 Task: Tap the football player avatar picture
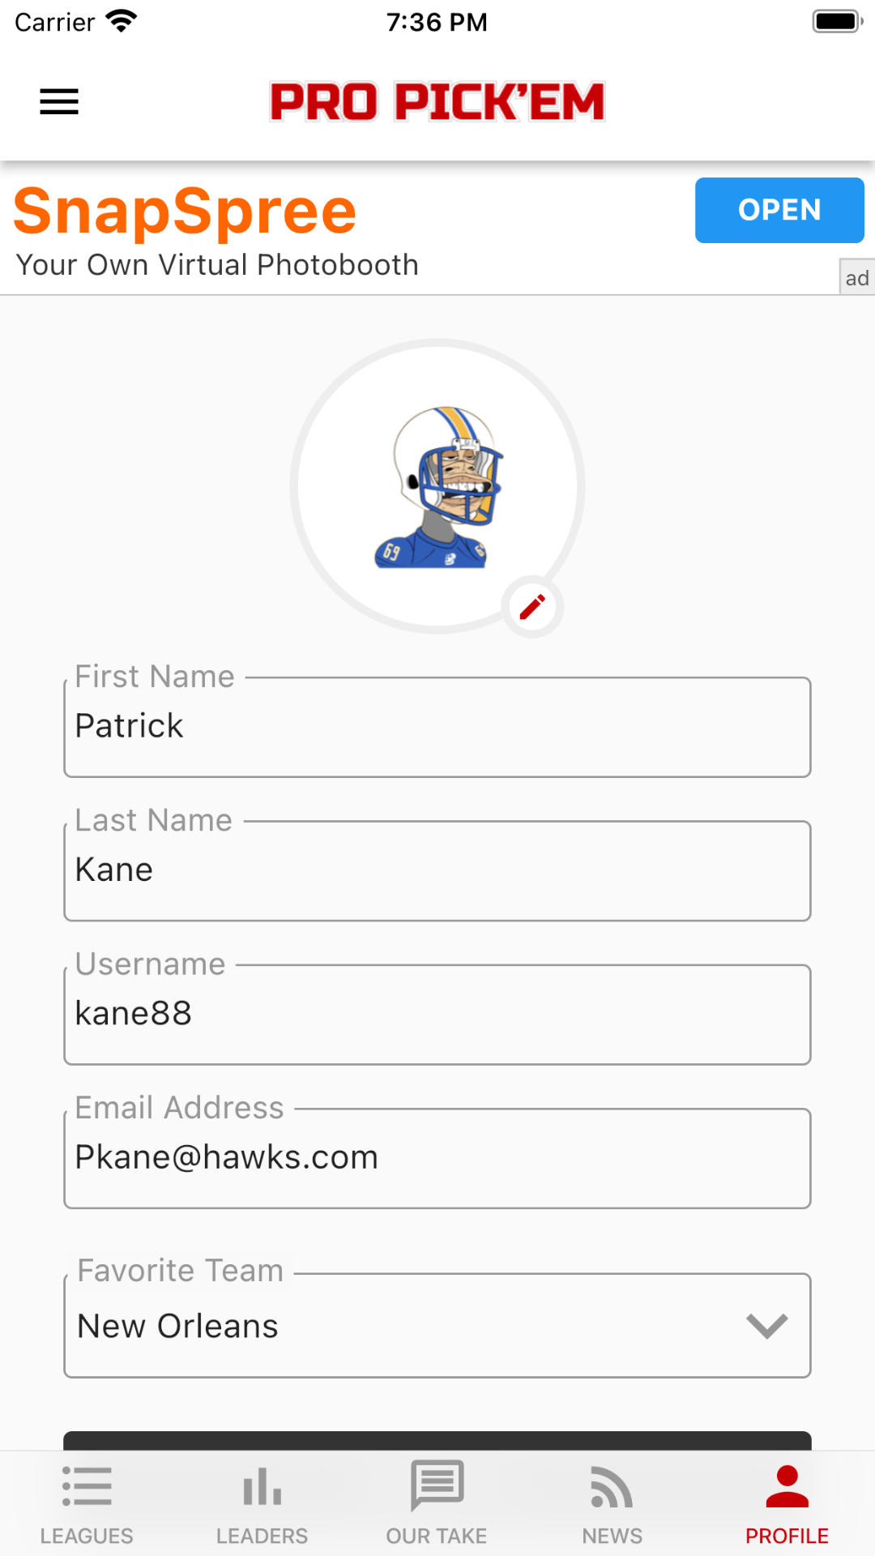(x=437, y=486)
